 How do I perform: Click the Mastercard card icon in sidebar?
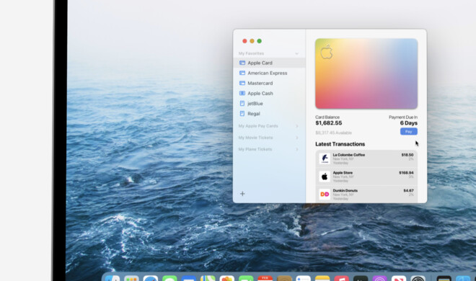pos(242,83)
